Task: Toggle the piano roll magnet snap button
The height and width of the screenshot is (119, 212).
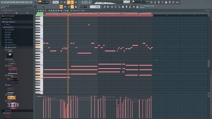Action: (41, 11)
